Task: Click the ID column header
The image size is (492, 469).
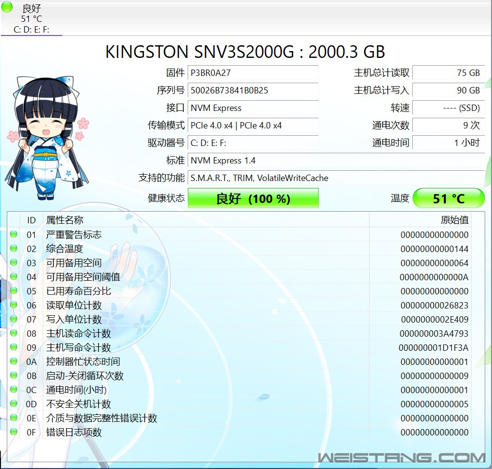Action: click(32, 220)
